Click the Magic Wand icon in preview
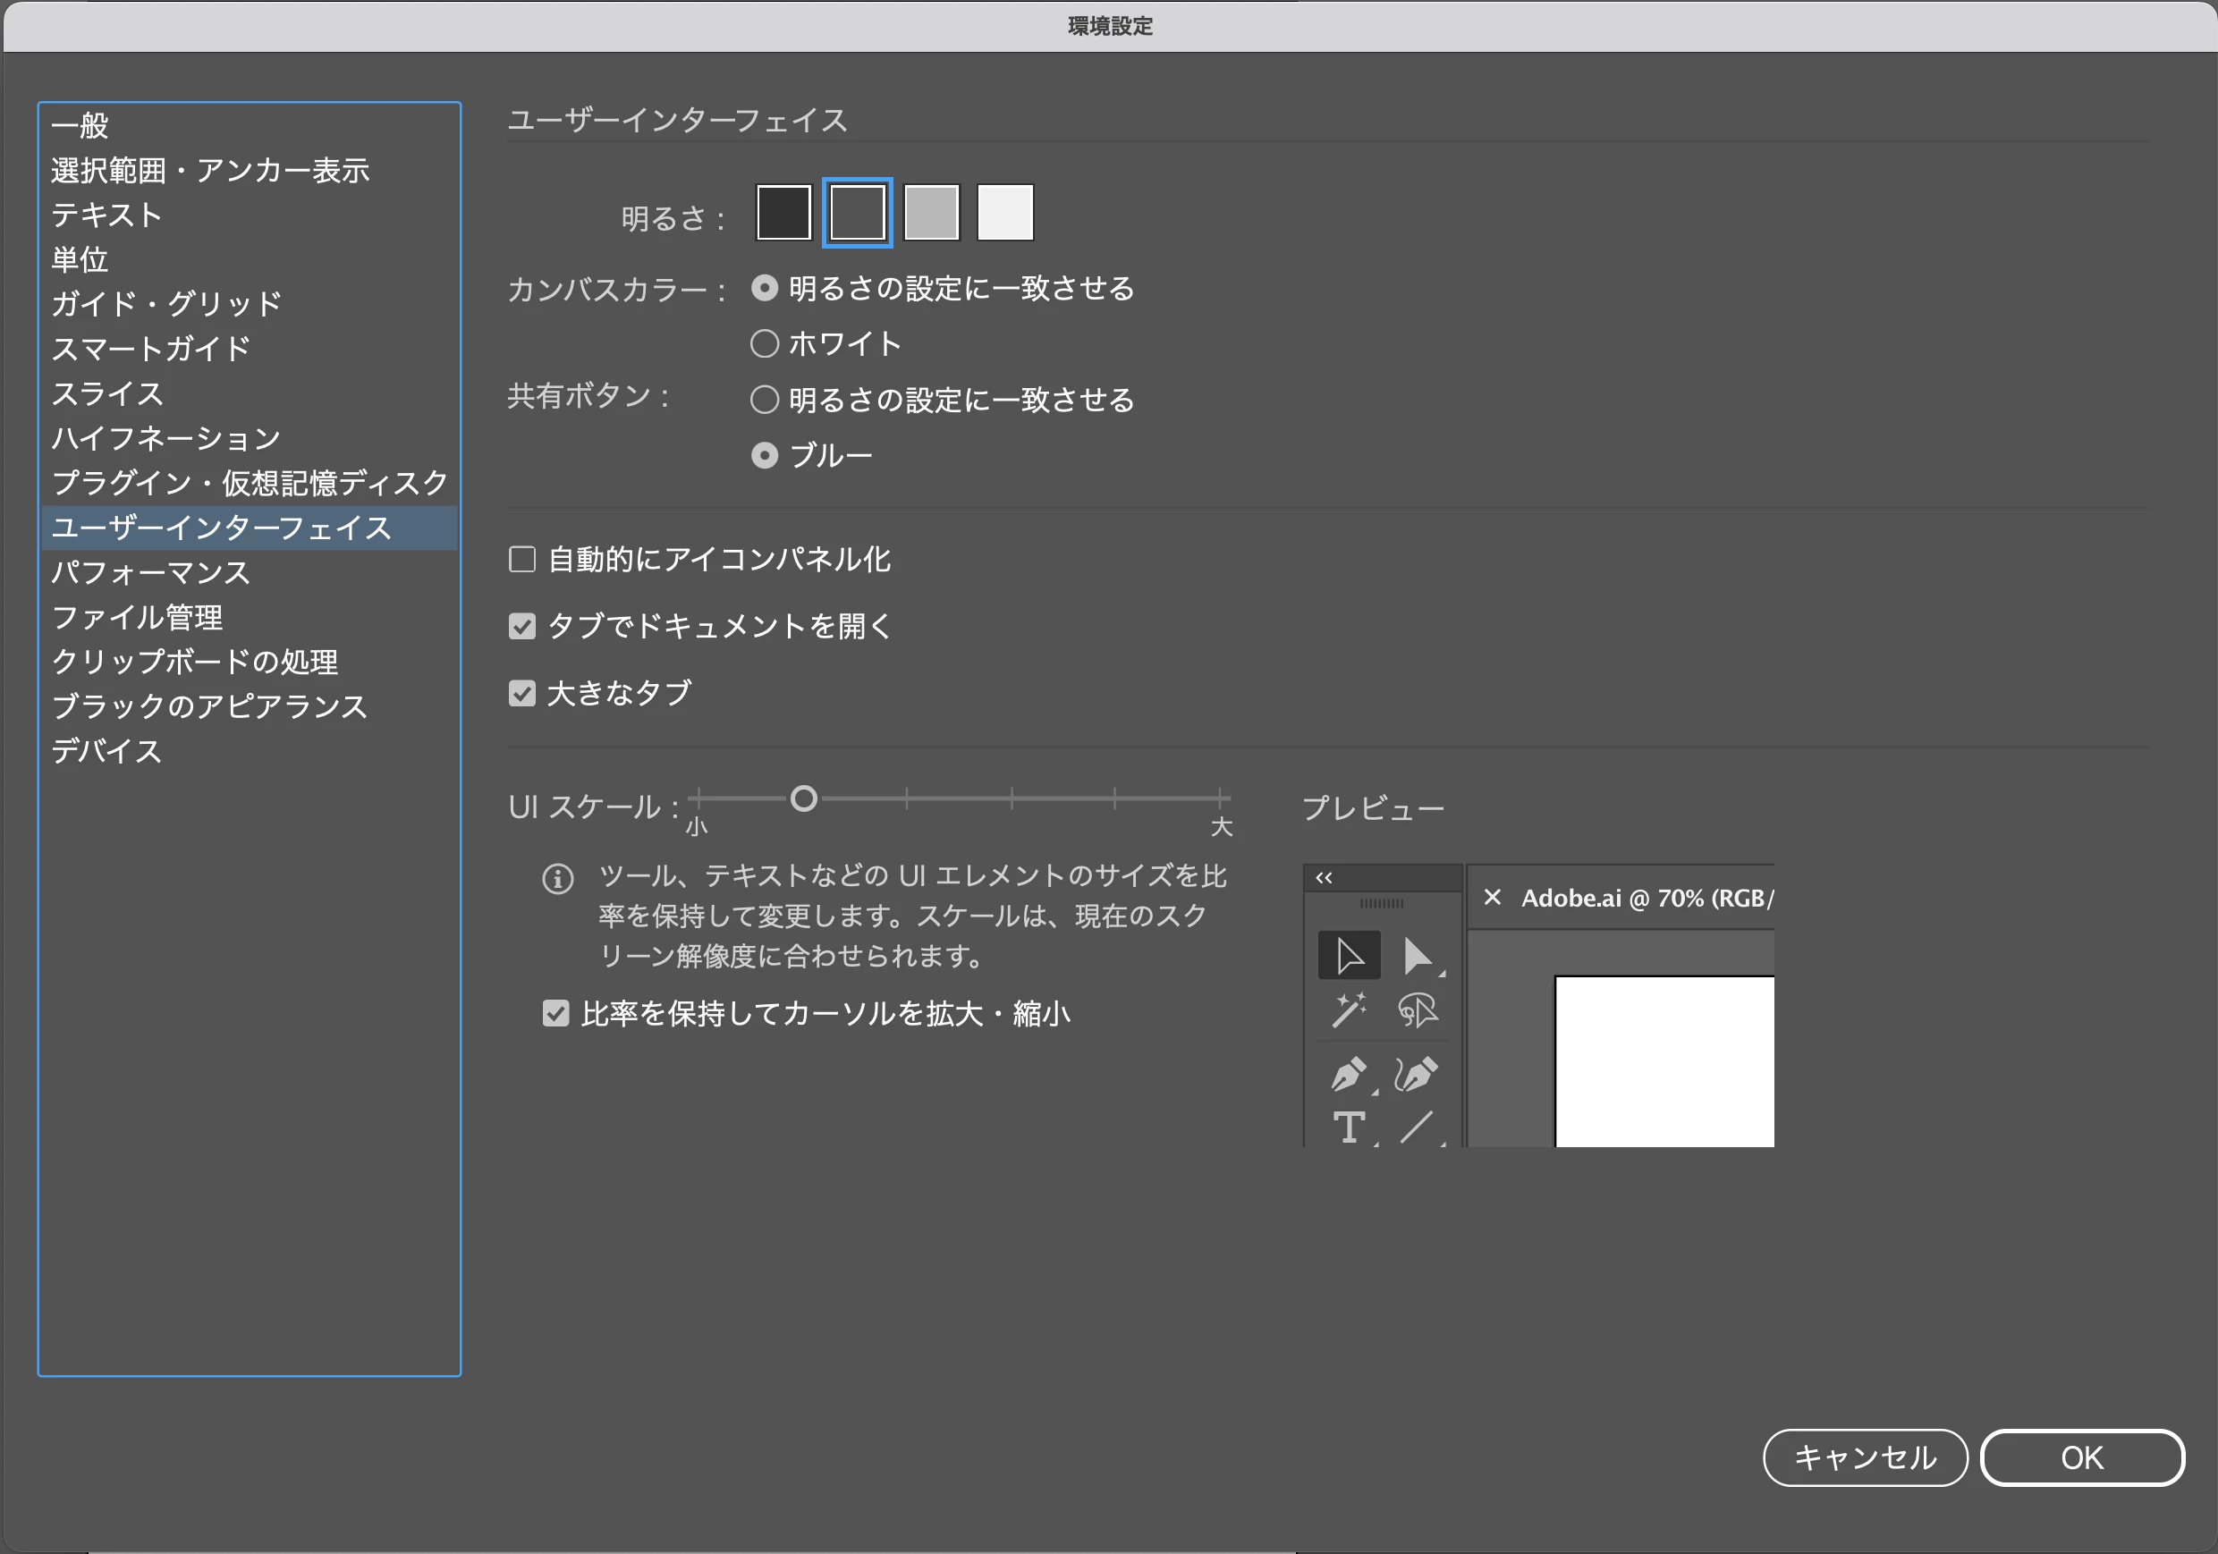This screenshot has height=1554, width=2218. pos(1349,1011)
